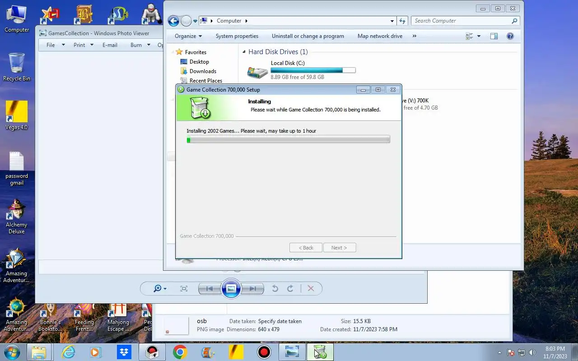Viewport: 578px width, 361px height.
Task: Open the Organize dropdown in Explorer
Action: (x=188, y=36)
